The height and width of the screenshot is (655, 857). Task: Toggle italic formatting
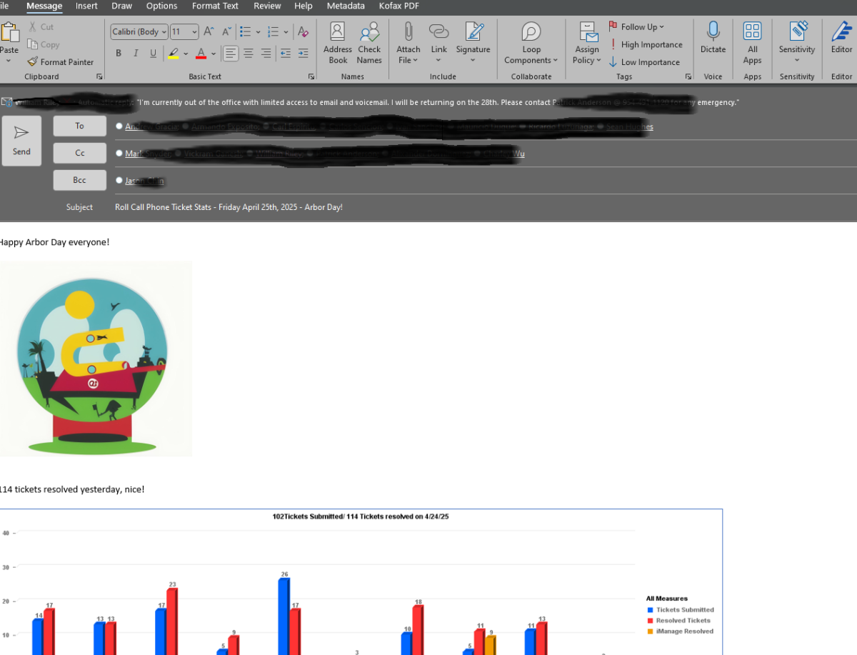136,54
